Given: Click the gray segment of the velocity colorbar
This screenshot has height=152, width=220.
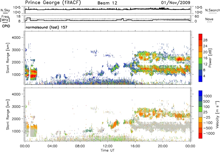Looking at the screenshot, I should point(200,114).
